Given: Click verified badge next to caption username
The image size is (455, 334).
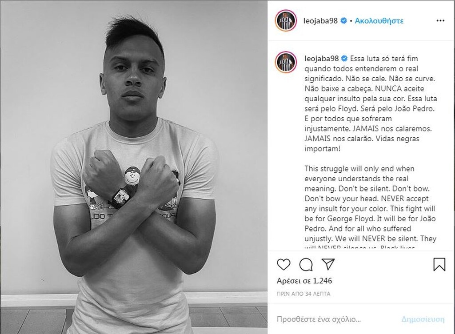Looking at the screenshot, I should 344,59.
